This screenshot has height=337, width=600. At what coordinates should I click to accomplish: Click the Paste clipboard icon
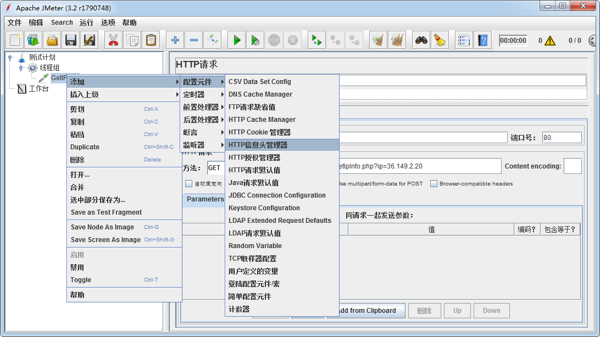[151, 40]
